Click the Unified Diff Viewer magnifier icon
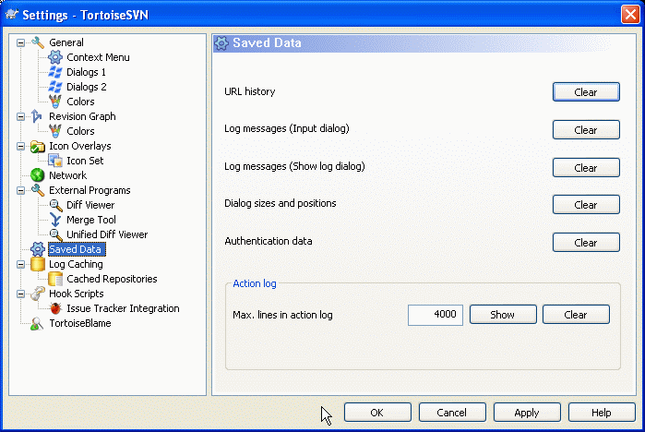The width and height of the screenshot is (645, 432). (55, 234)
